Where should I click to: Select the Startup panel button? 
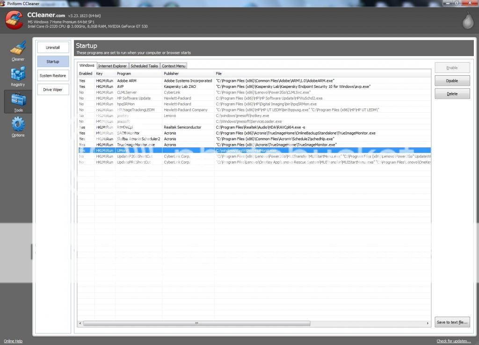point(53,62)
